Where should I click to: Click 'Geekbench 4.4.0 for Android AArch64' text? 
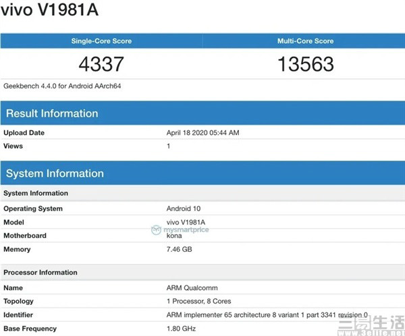tap(62, 86)
